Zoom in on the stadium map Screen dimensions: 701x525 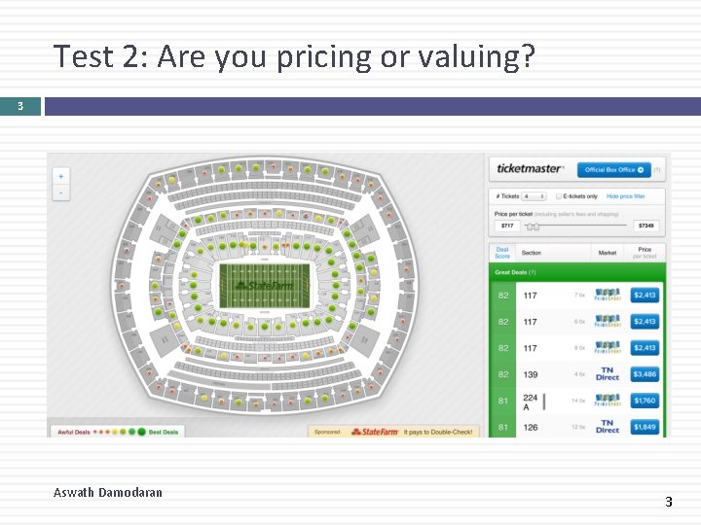[60, 176]
